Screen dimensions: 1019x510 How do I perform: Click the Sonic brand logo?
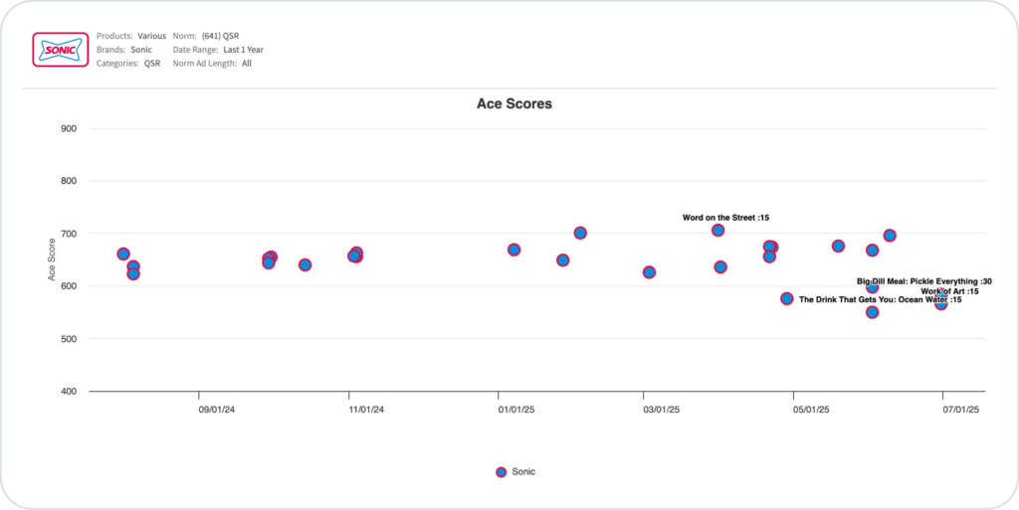(x=61, y=50)
